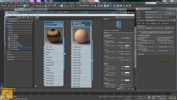The height and width of the screenshot is (100, 177).
Task: Activate the Select and Move tool
Action: [x=37, y=6]
